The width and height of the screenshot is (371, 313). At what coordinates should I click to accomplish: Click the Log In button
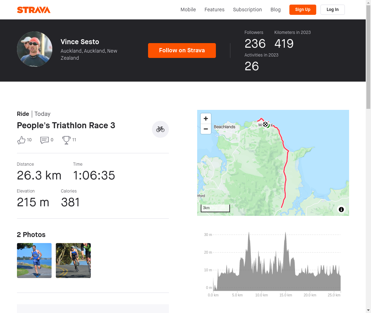tap(332, 10)
